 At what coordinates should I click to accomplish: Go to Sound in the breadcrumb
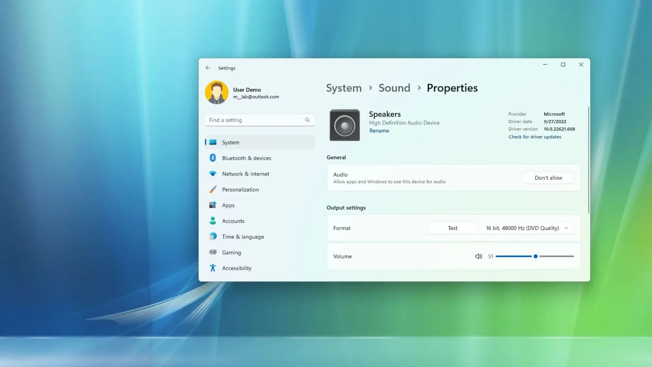[394, 88]
